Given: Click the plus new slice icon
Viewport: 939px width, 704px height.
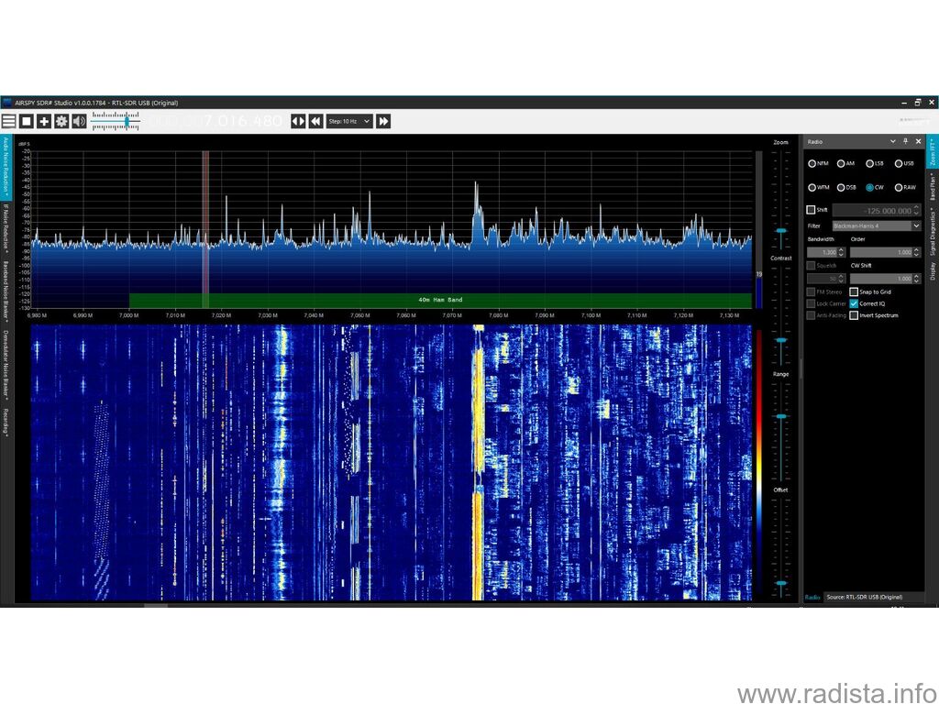Looking at the screenshot, I should coord(44,122).
